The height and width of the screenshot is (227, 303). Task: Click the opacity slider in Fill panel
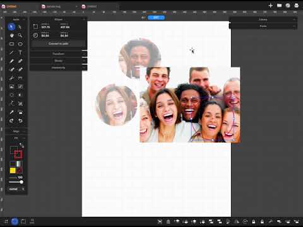point(16,182)
